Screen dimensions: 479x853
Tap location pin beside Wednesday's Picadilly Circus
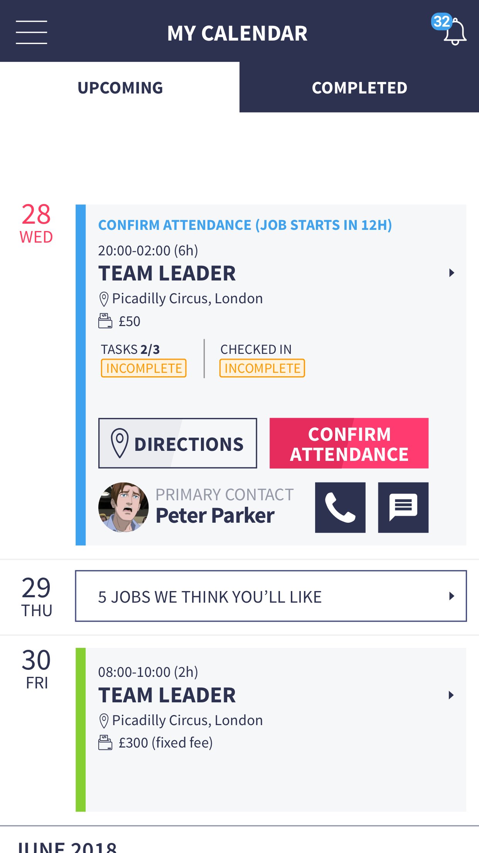click(x=104, y=299)
